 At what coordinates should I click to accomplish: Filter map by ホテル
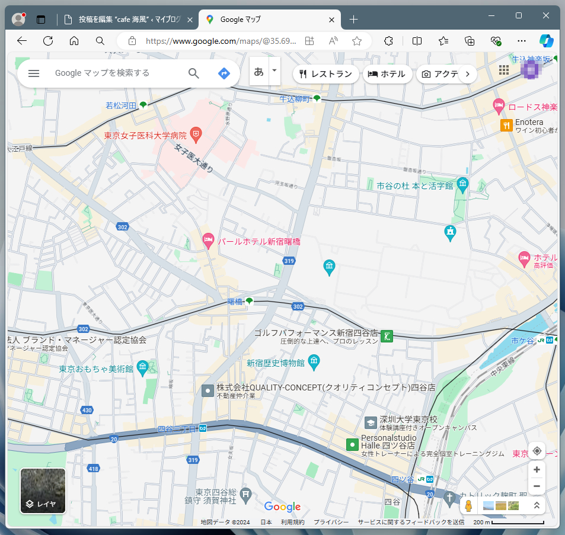[x=387, y=74]
